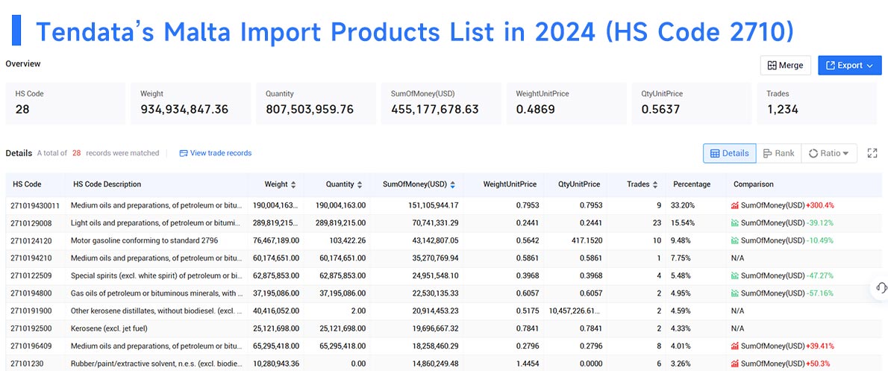Viewport: 888px width, 371px height.
Task: Click Special spirits (excl. white spirit) description
Action: (157, 275)
